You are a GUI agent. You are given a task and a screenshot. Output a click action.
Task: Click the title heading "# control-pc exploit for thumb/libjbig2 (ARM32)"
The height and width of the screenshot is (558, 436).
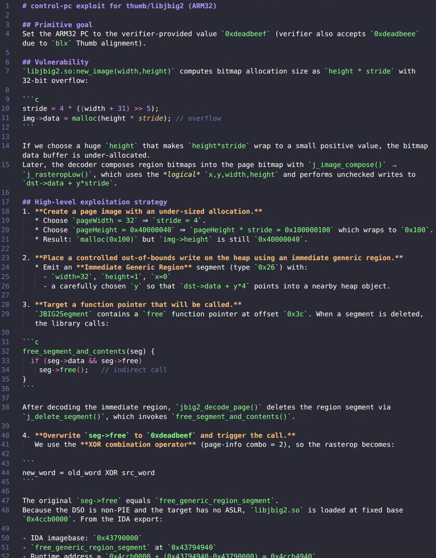119,6
